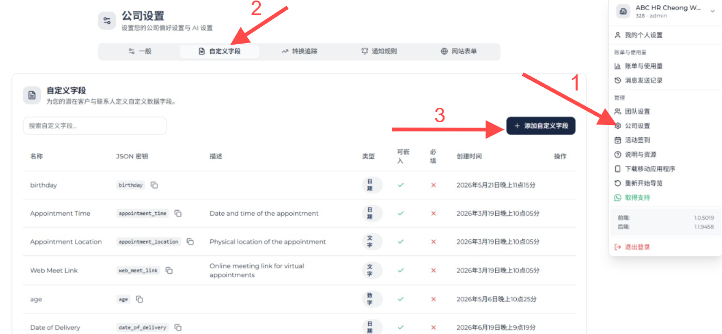This screenshot has width=722, height=334.
Task: Switch to the 转换追踪 tab
Action: click(x=299, y=52)
